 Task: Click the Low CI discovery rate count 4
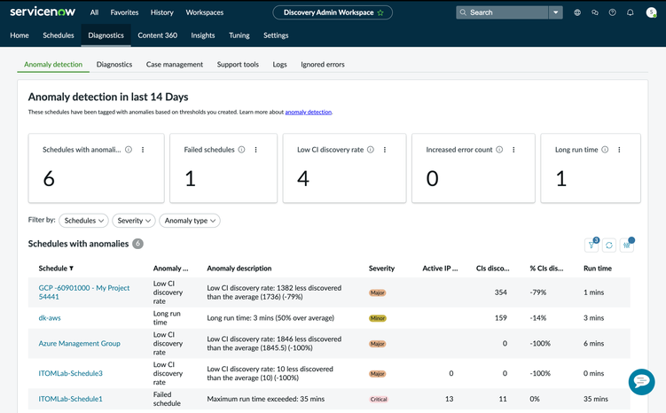(x=302, y=178)
